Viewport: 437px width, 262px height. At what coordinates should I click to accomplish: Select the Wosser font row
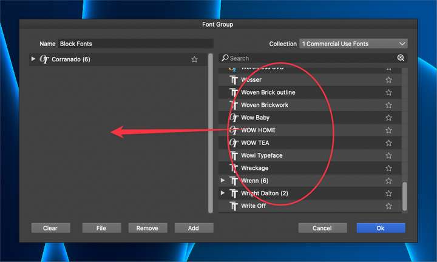pyautogui.click(x=310, y=80)
